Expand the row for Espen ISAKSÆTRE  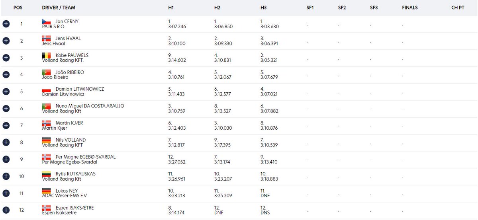[x=6, y=210]
